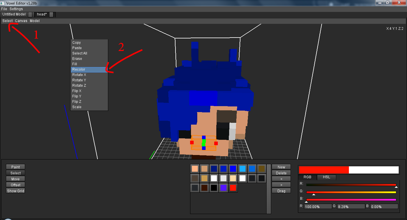The height and width of the screenshot is (220, 407).
Task: Click the G channel slider track
Action: tap(351, 192)
